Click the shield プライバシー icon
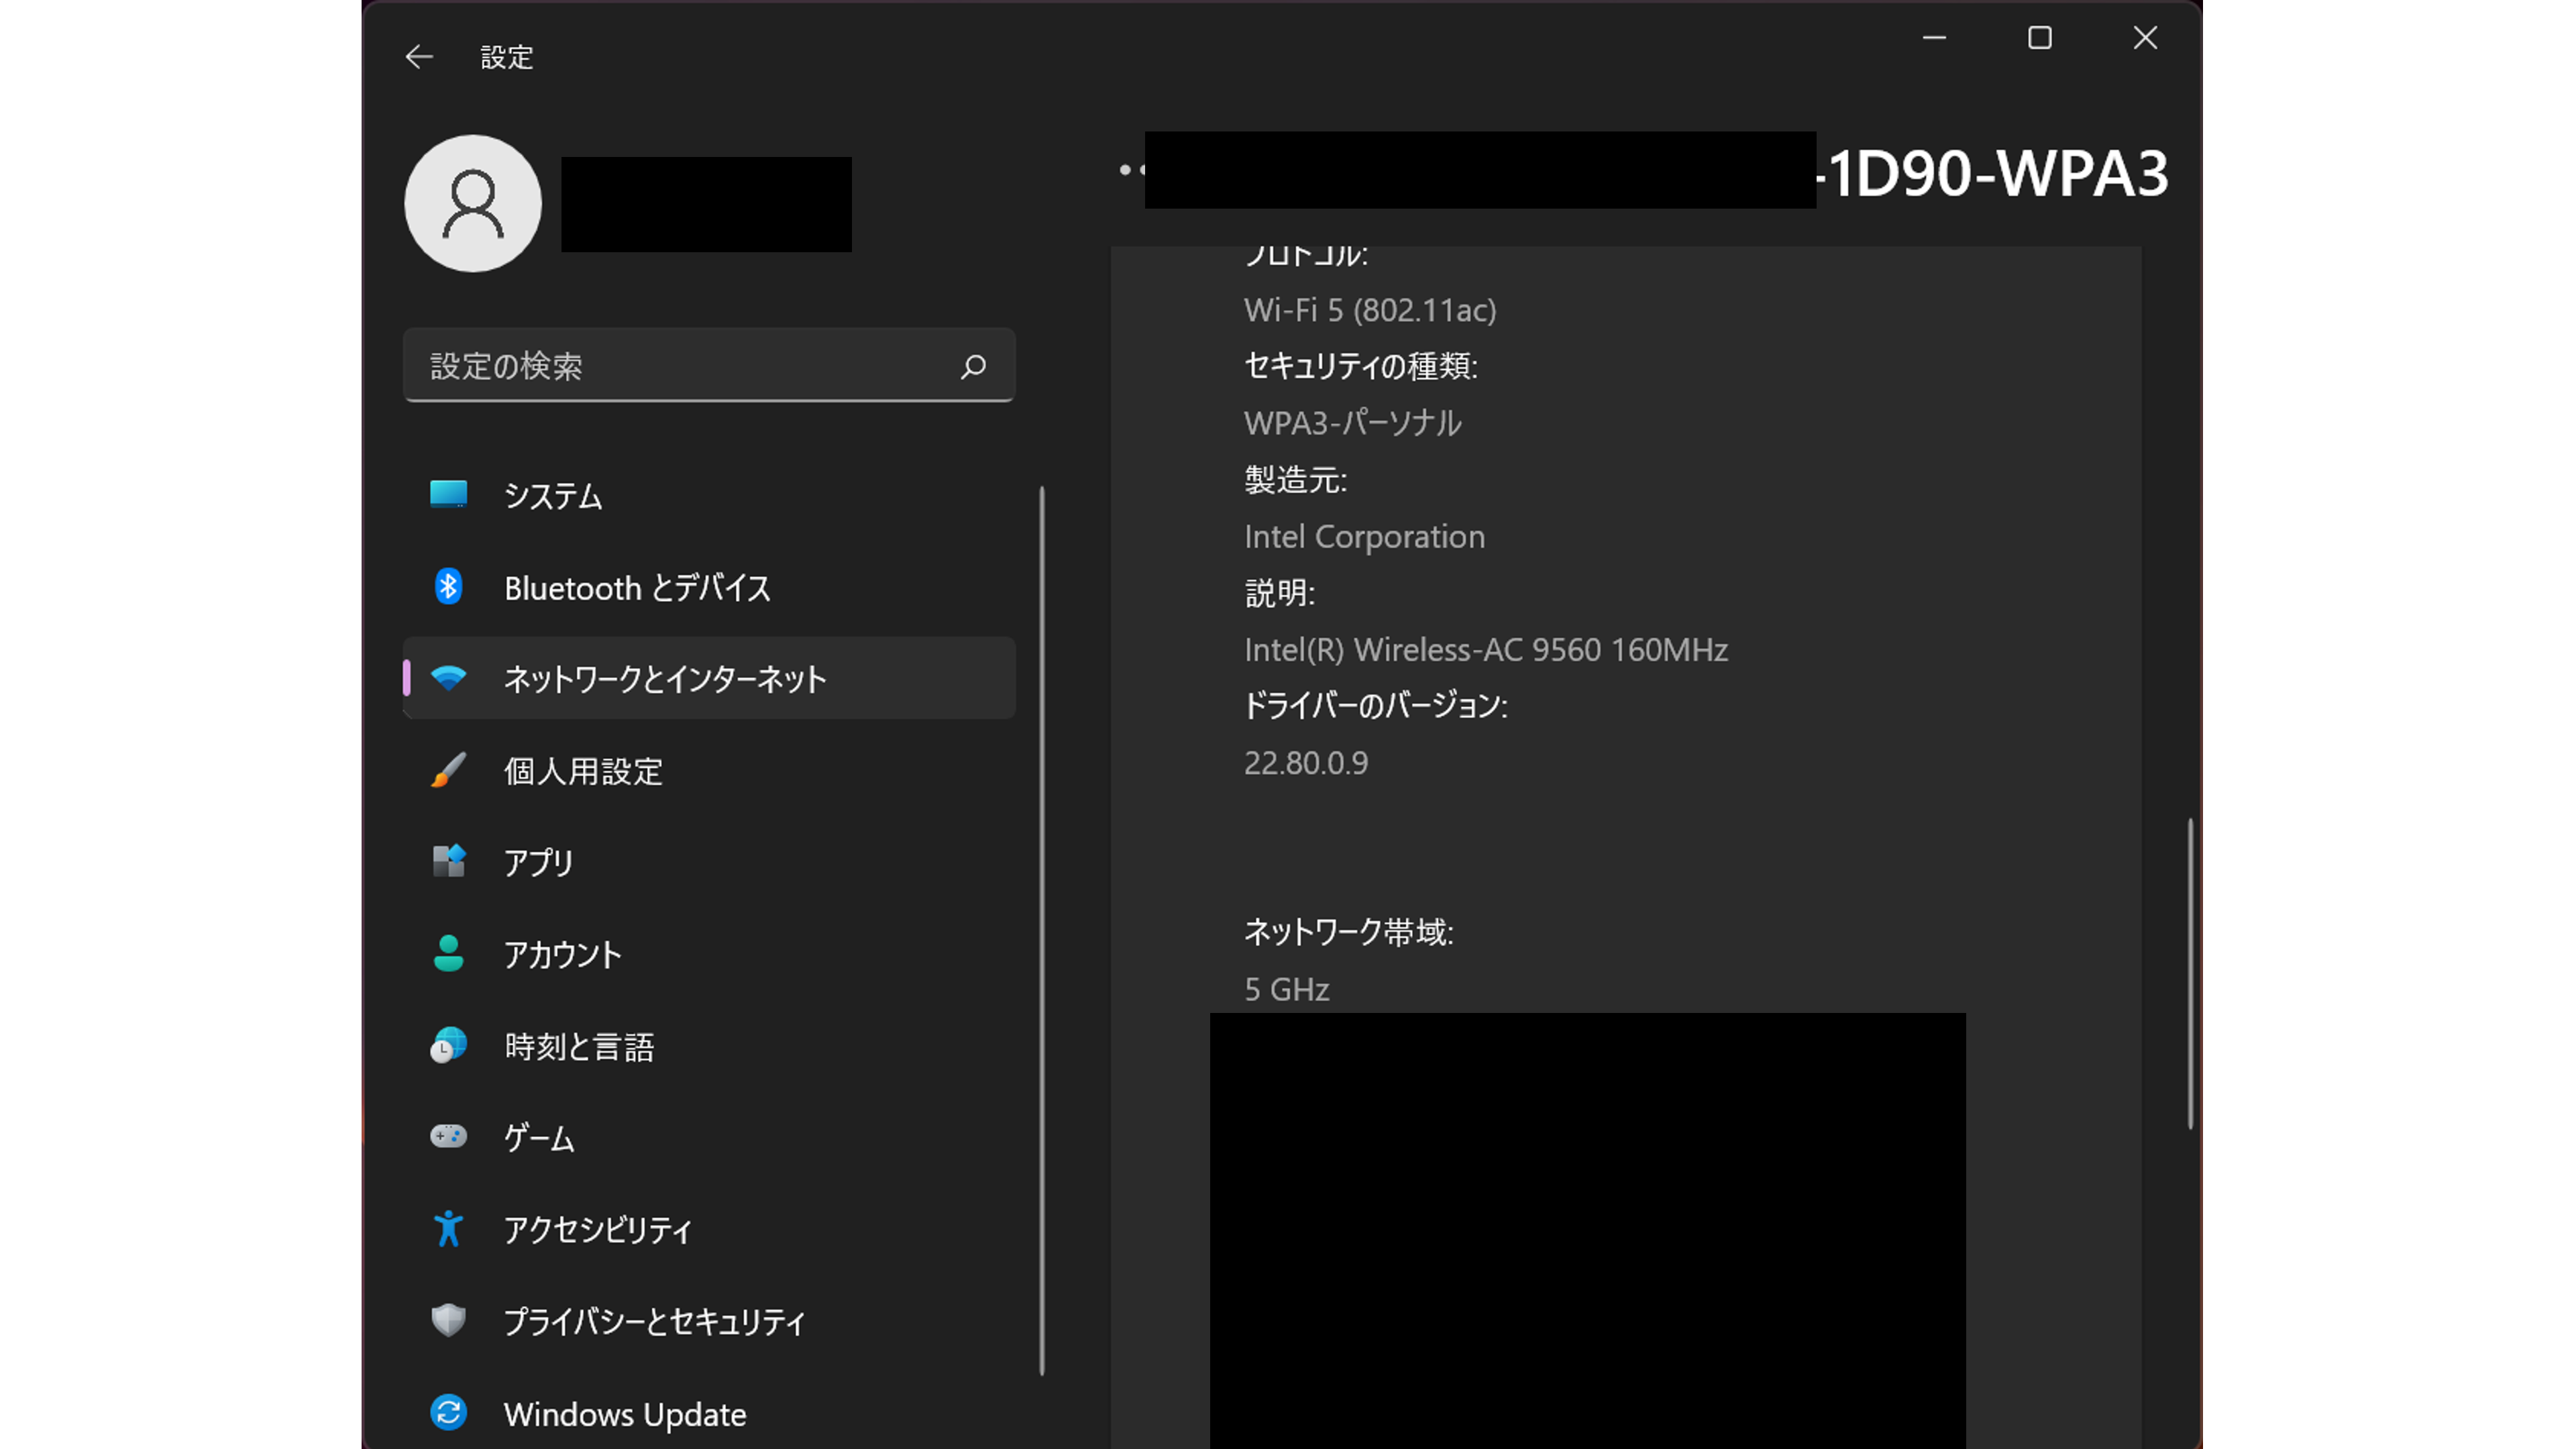This screenshot has width=2576, height=1449. pyautogui.click(x=448, y=1320)
